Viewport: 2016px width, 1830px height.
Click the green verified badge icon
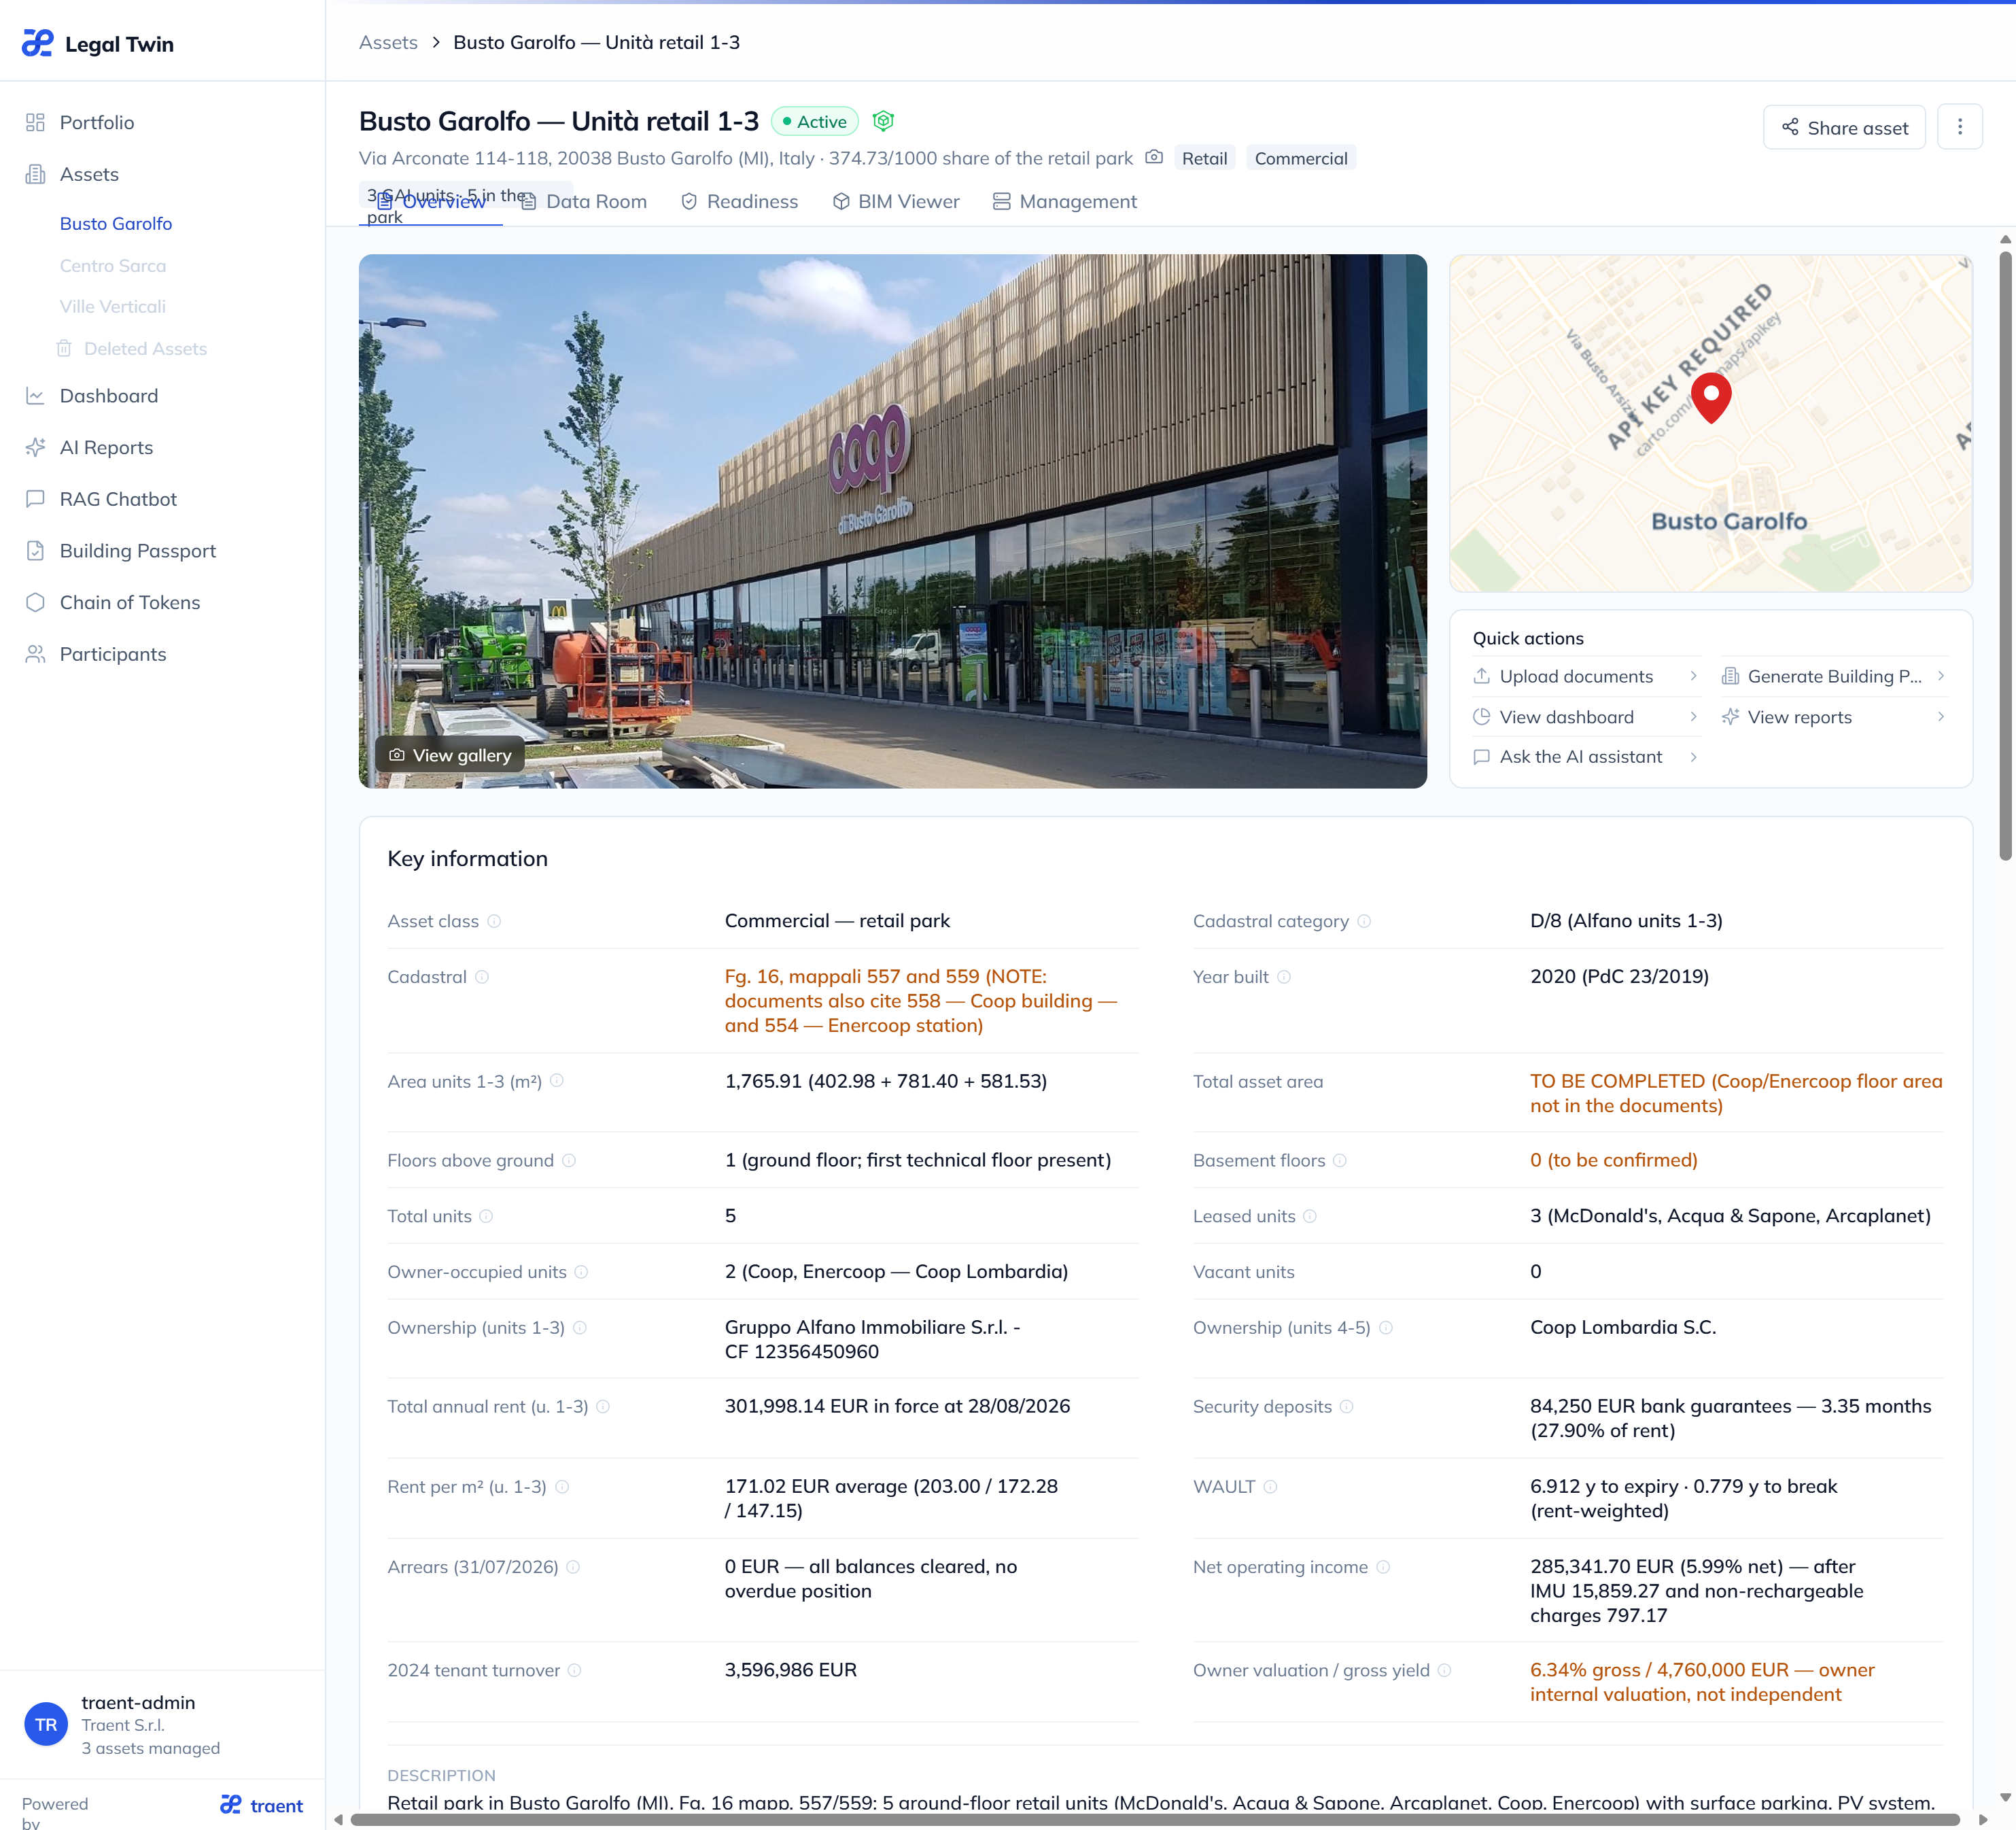coord(883,121)
